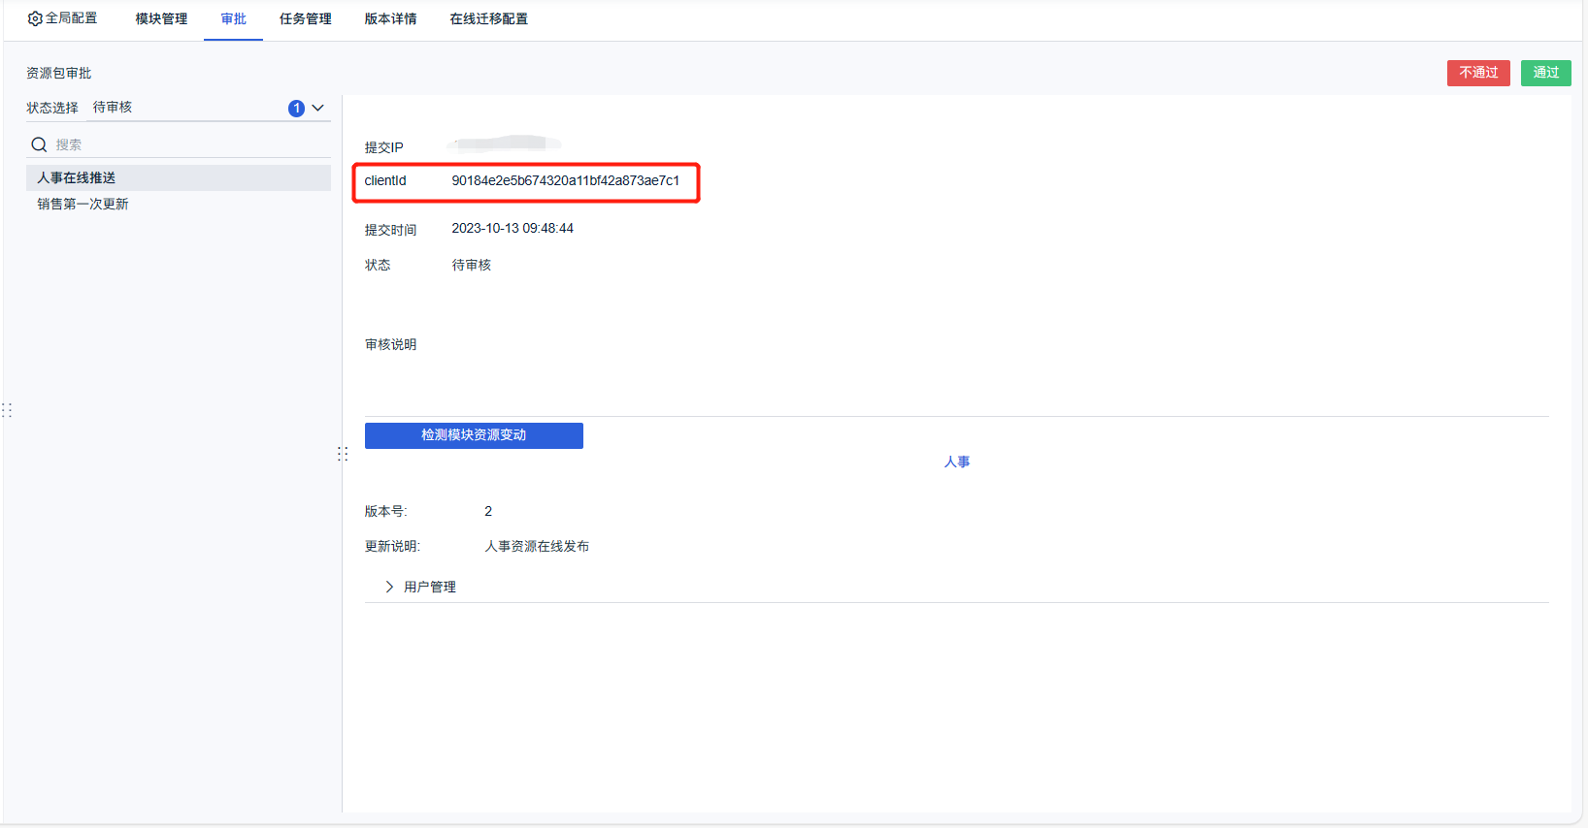The image size is (1588, 828).
Task: Click the gear icon beside 全局配置
Action: tap(35, 18)
